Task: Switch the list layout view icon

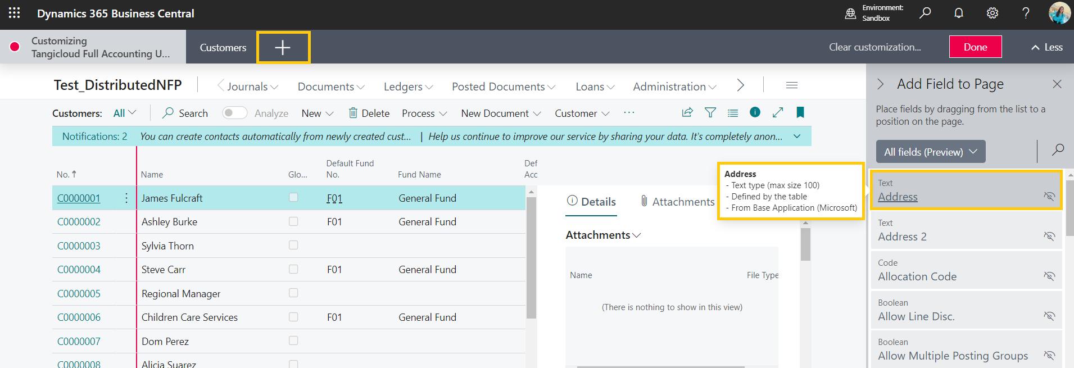Action: (733, 113)
